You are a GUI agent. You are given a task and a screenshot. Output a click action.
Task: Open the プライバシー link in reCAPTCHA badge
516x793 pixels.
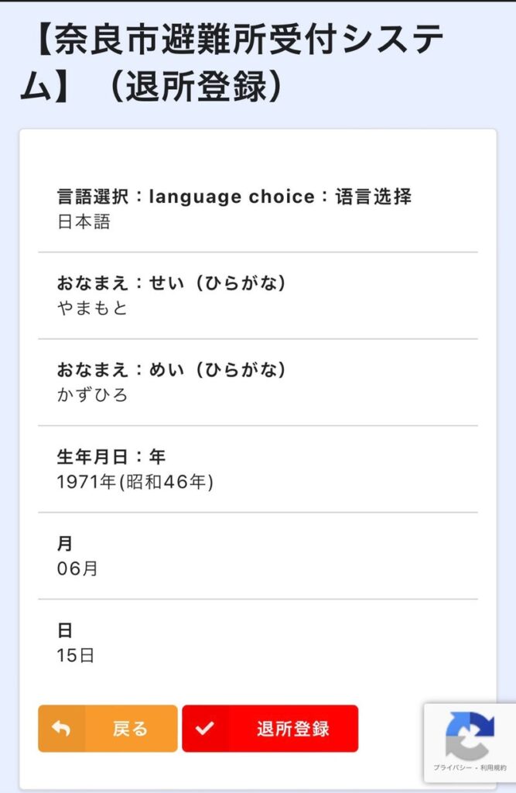click(x=453, y=767)
